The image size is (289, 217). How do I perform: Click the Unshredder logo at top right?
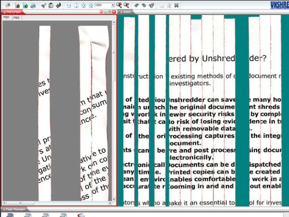[279, 5]
